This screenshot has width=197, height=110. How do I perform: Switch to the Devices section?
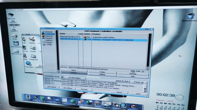[x=49, y=36]
